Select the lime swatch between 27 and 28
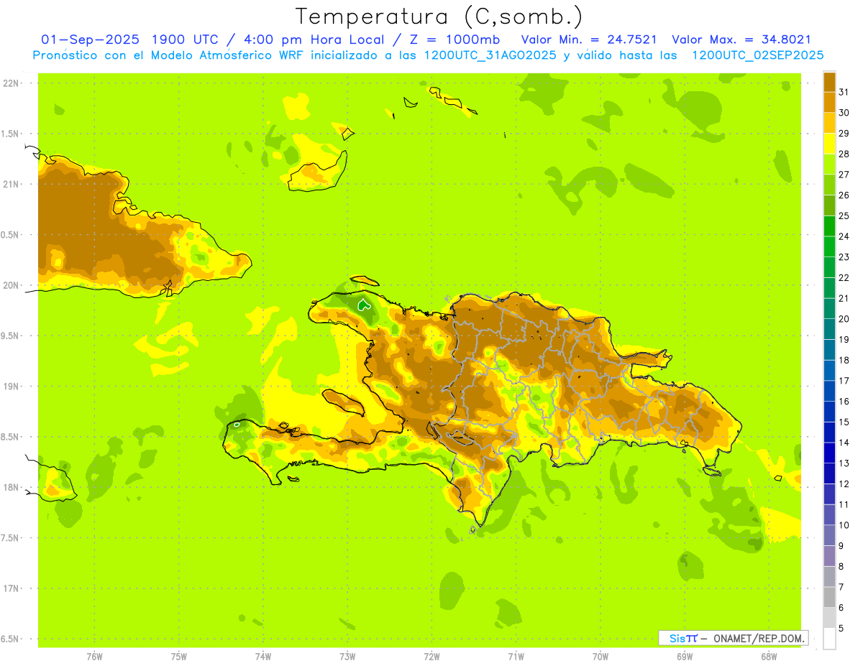Screen dimensions: 863x666 point(829,164)
